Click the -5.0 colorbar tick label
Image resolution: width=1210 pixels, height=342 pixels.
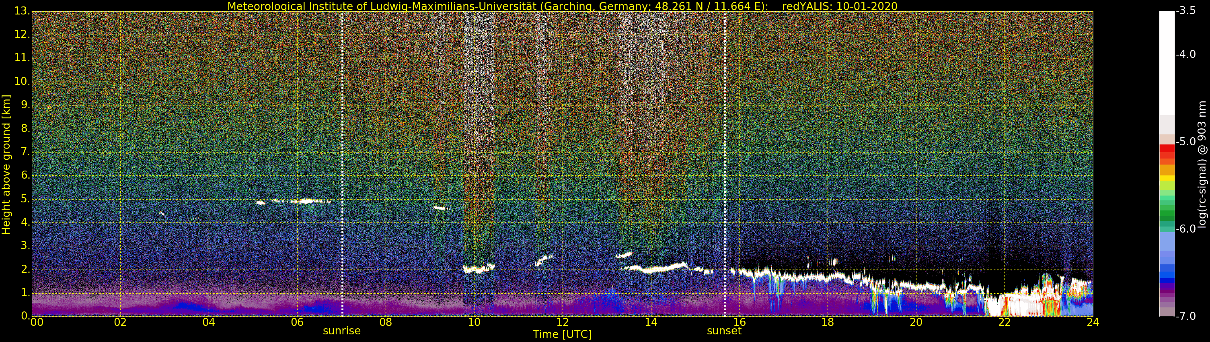coord(1185,141)
